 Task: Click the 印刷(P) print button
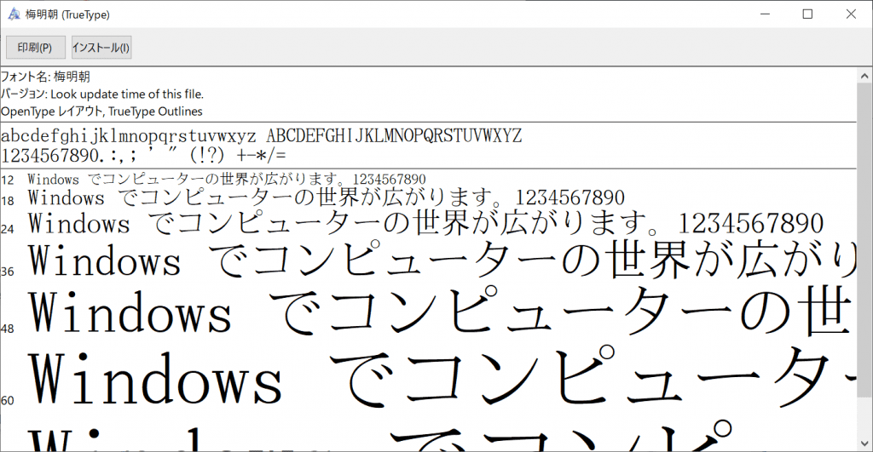tap(36, 48)
